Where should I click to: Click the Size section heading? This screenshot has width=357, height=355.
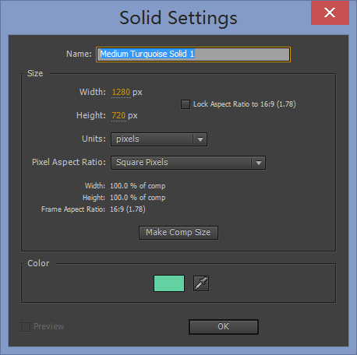tap(35, 73)
